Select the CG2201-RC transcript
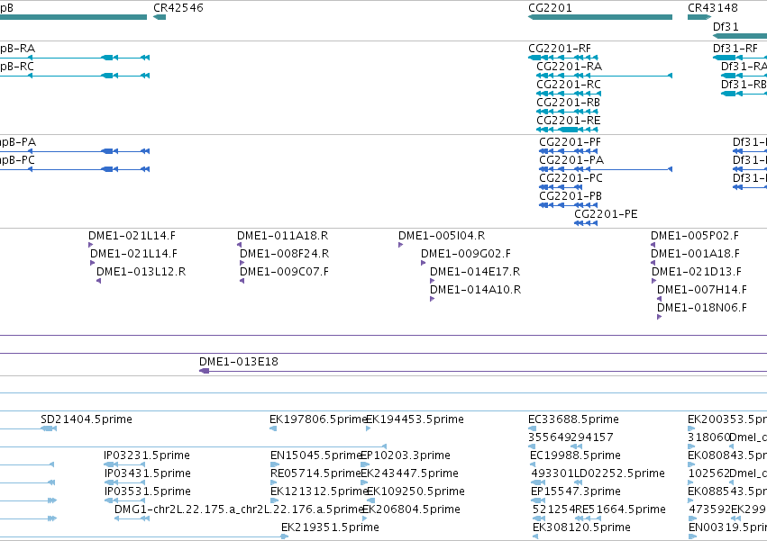767x541 pixels. pos(569,94)
